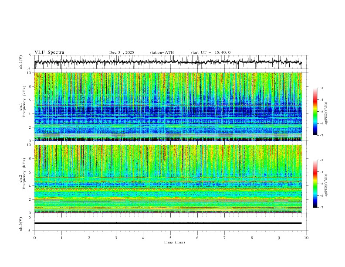Click the '-7' value on ch.2 colorbar
345x267 pixels.
pos(321,208)
